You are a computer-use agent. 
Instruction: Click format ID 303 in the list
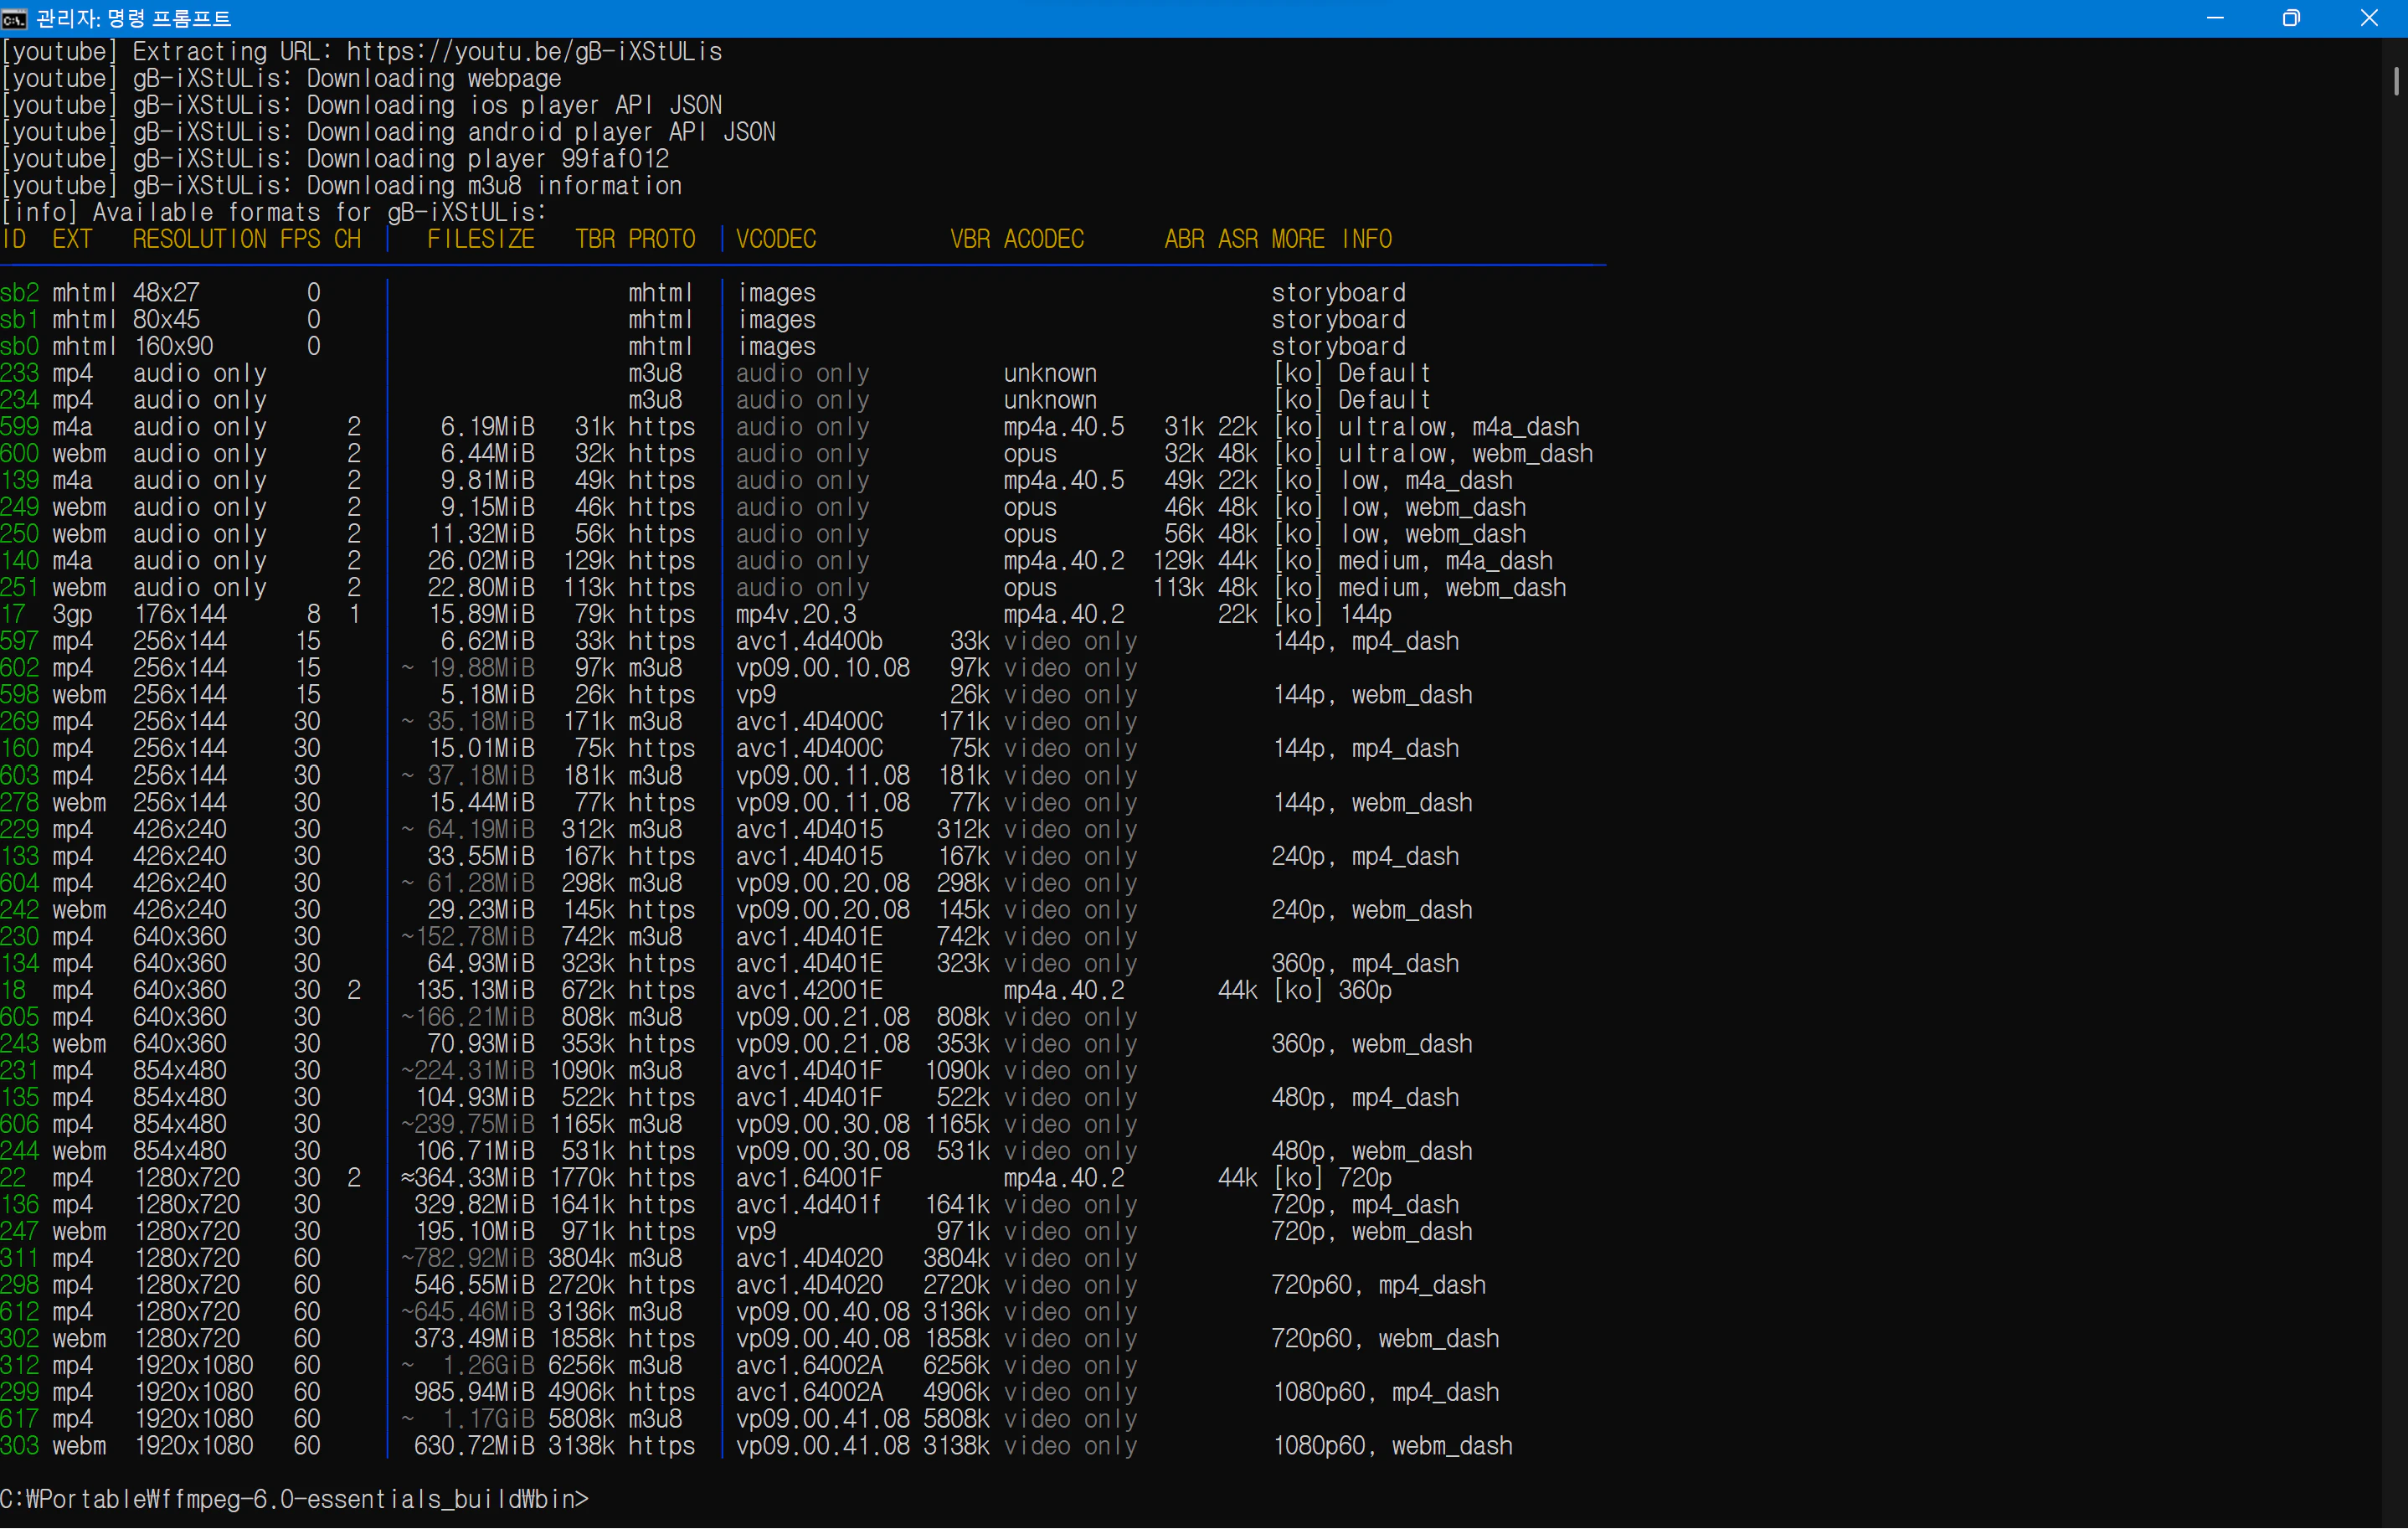[20, 1446]
